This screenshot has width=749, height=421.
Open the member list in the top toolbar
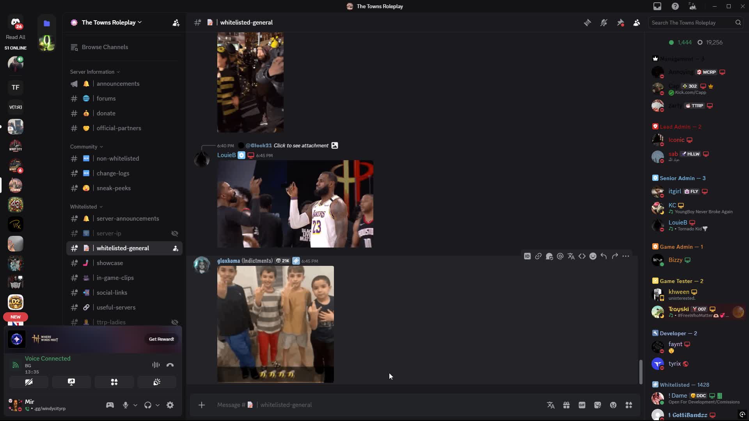636,23
